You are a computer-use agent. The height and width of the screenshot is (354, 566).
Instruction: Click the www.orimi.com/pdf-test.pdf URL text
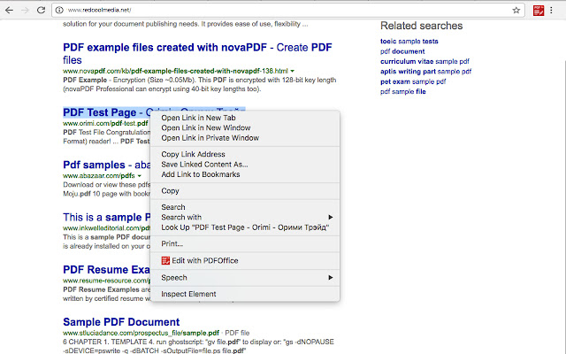pyautogui.click(x=105, y=123)
